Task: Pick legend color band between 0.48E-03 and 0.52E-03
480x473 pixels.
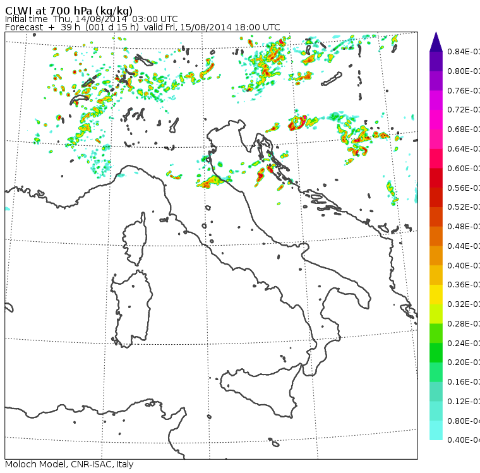Action: [436, 217]
